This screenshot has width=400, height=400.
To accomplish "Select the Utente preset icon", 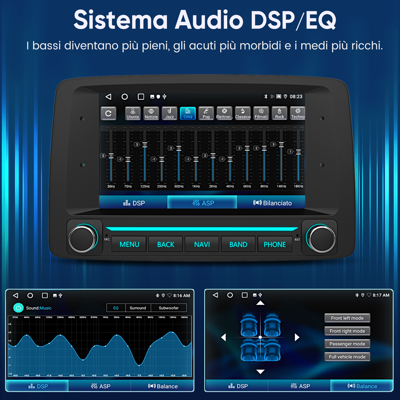I will [133, 113].
